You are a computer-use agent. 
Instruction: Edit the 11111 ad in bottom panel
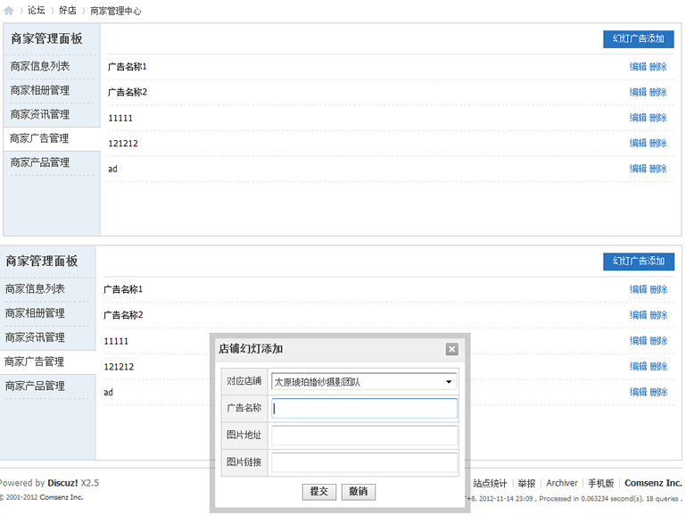[639, 340]
